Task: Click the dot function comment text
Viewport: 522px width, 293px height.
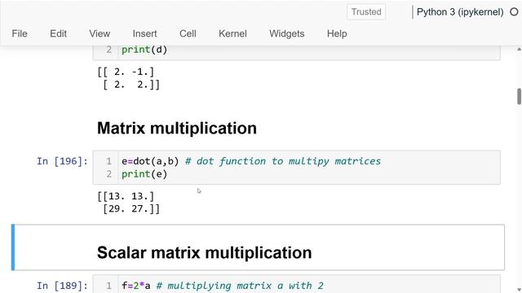Action: click(283, 161)
